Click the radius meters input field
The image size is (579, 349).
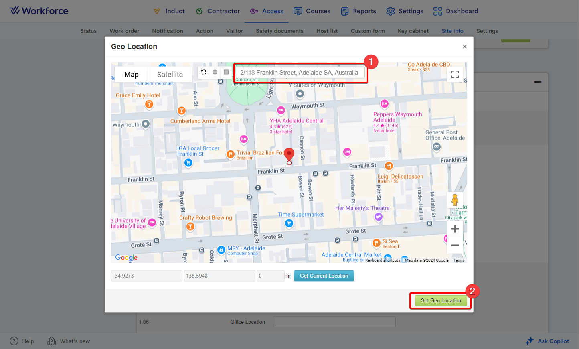click(x=271, y=276)
